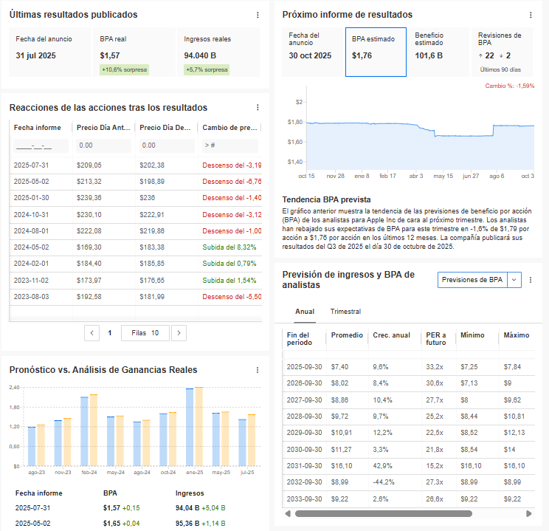Go to the previous table page arrow

pyautogui.click(x=92, y=333)
